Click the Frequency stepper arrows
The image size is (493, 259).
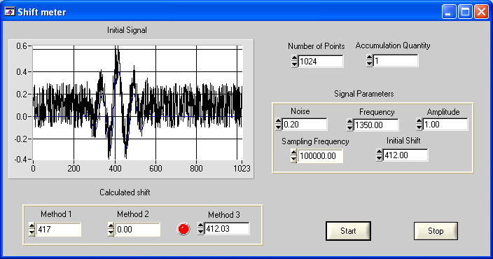click(349, 125)
